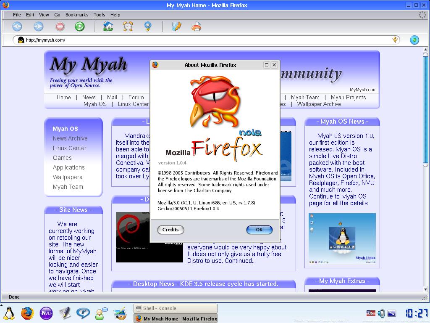430x323 pixels.
Task: Launch NVU editor from taskbar
Action: [x=46, y=313]
